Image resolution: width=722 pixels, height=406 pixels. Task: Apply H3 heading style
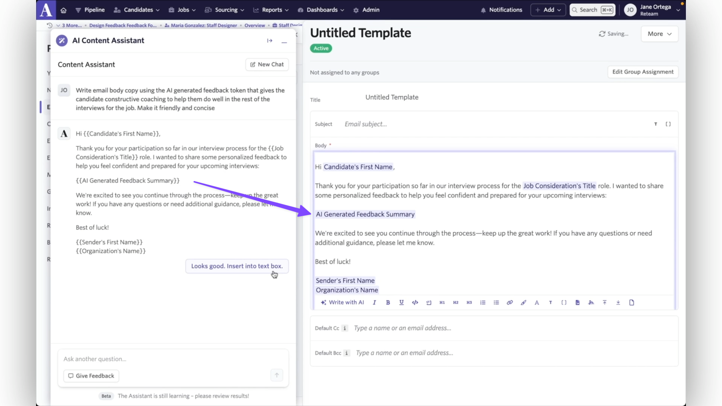pyautogui.click(x=469, y=302)
